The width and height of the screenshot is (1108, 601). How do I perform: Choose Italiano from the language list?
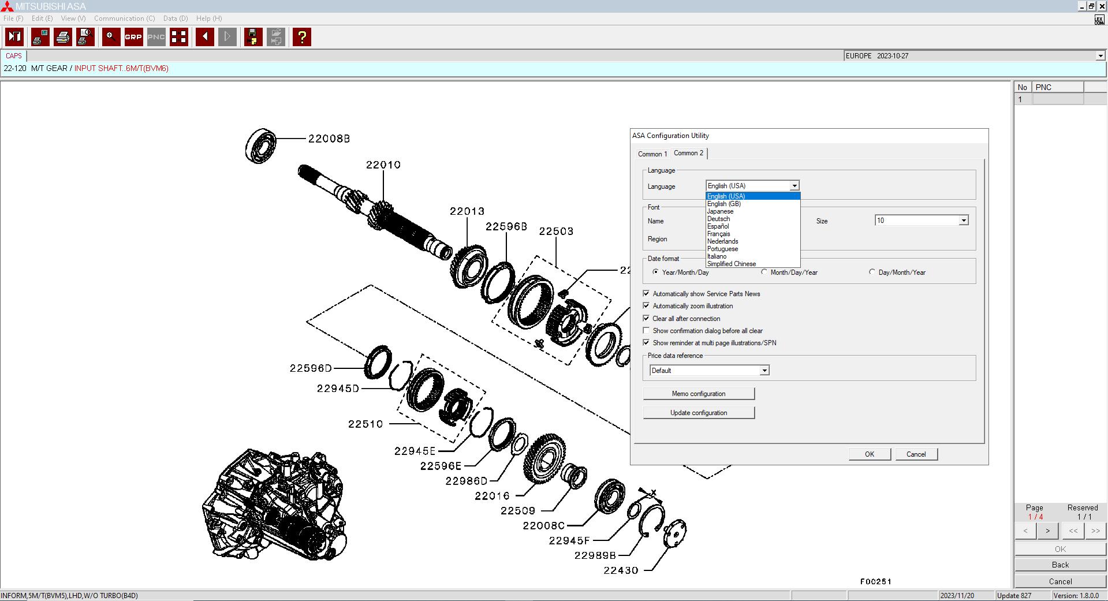(753, 256)
